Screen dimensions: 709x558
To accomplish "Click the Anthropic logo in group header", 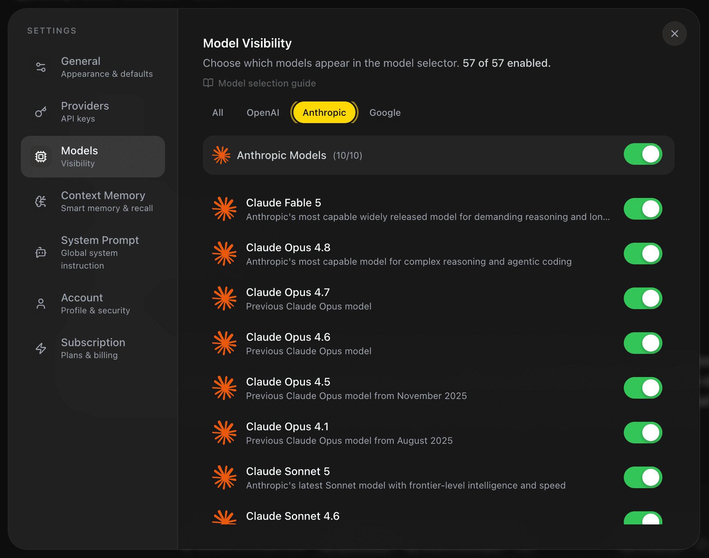I will click(x=221, y=155).
